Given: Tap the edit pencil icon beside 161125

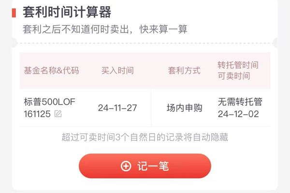Looking at the screenshot, I should click(58, 114).
